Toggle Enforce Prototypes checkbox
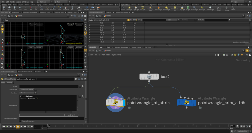Image resolution: width=252 pixels, height=133 pixels. tap(20, 121)
